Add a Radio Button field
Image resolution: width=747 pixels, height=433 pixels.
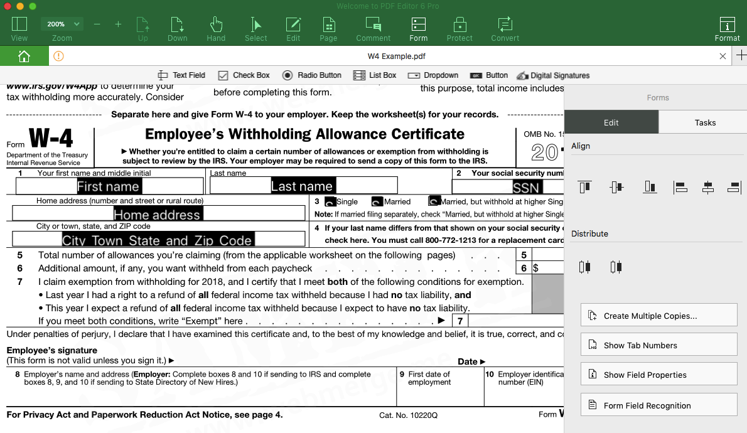click(x=311, y=75)
